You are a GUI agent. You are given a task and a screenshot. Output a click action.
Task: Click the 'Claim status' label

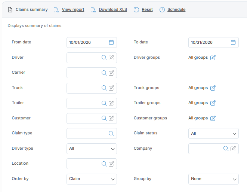point(145,133)
